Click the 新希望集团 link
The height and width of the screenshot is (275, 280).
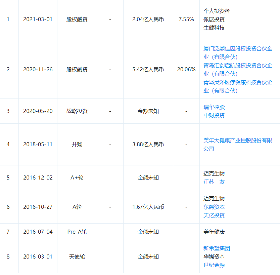pyautogui.click(x=217, y=248)
